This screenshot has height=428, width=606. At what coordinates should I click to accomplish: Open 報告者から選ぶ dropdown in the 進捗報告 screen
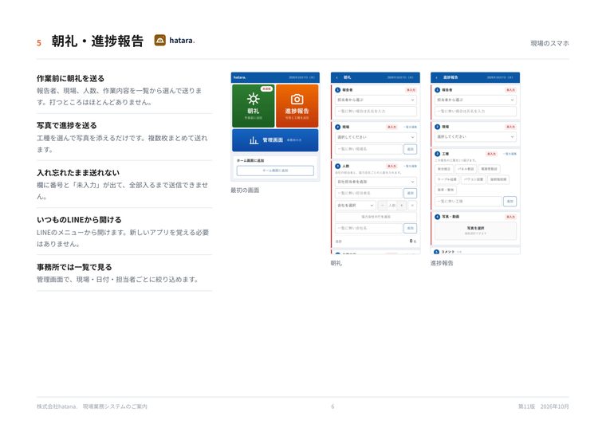pyautogui.click(x=475, y=100)
